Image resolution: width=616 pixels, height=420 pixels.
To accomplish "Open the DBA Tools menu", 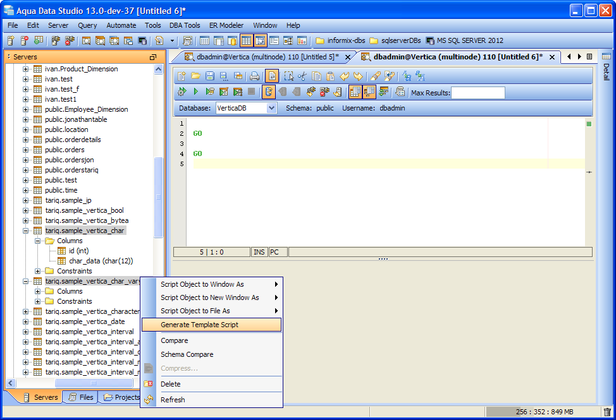I will pyautogui.click(x=185, y=25).
